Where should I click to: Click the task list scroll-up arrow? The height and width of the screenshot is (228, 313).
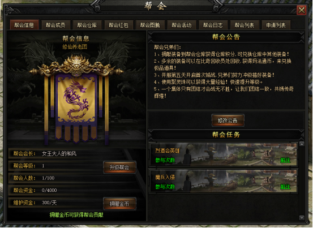pos(302,144)
